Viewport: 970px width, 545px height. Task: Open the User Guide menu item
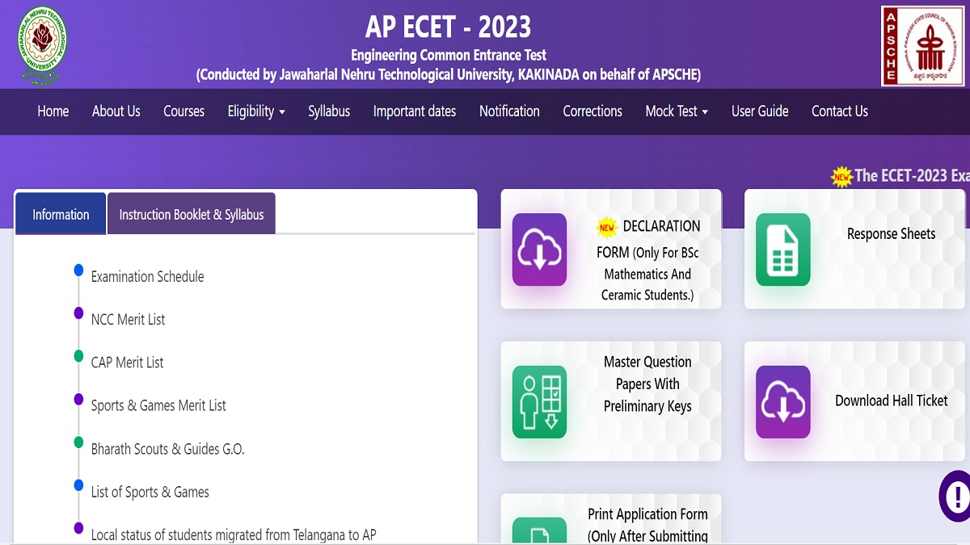coord(760,111)
